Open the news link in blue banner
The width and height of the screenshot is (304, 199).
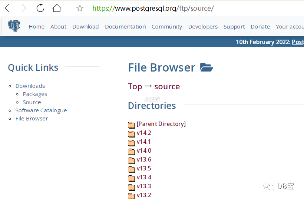pyautogui.click(x=298, y=42)
